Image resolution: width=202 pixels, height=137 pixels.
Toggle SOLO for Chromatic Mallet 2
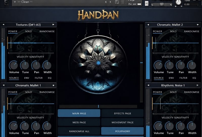[173, 31]
